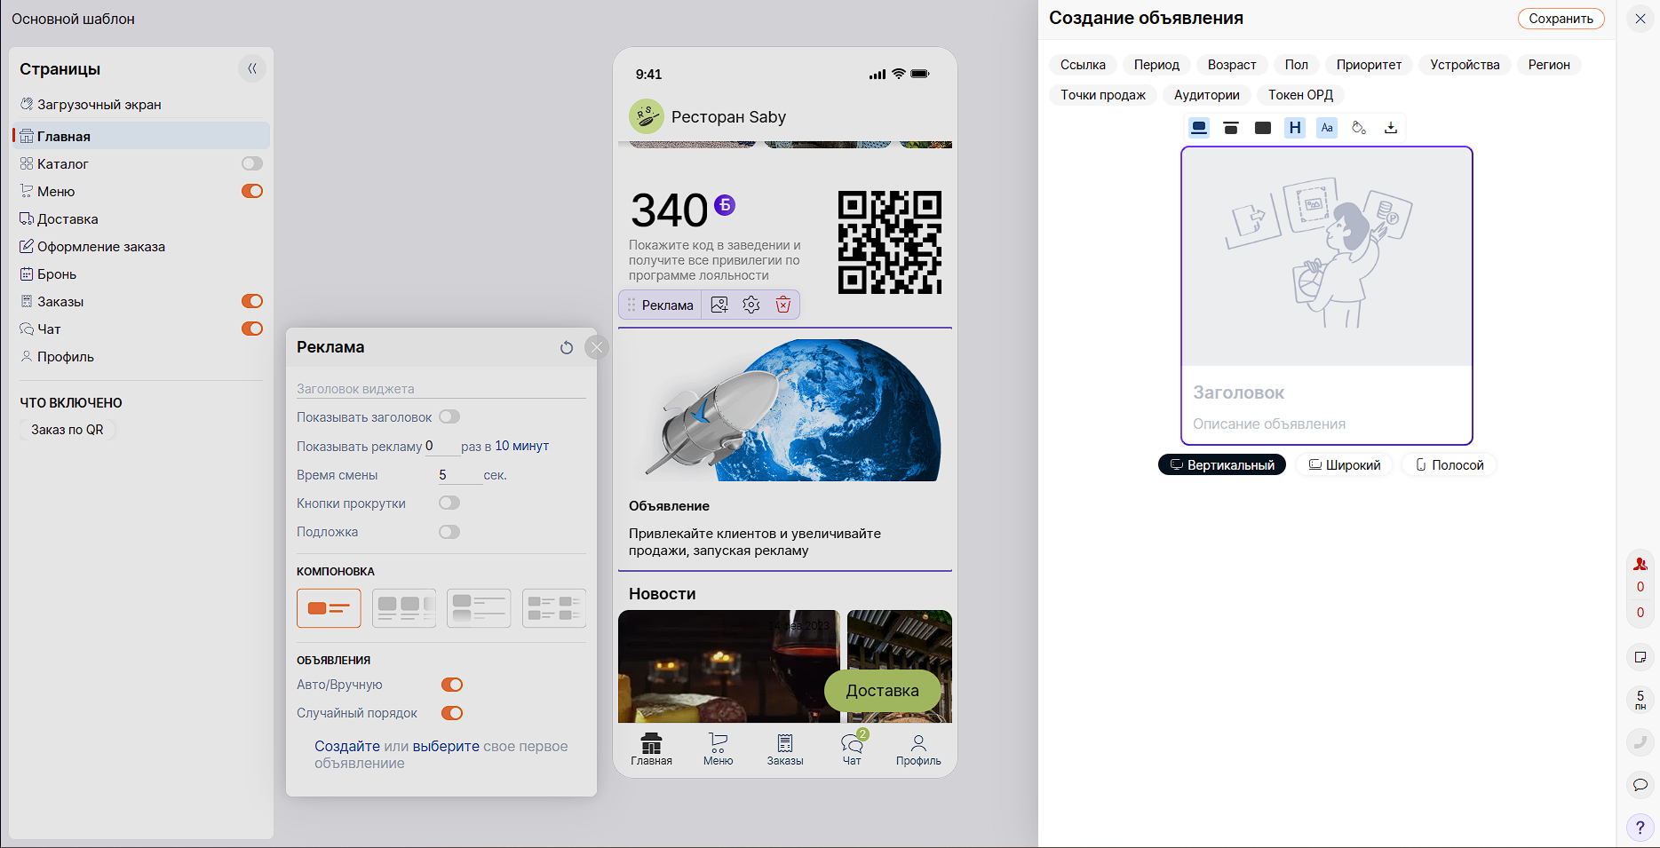Tap the Чат icon in the phone's bottom navigation
This screenshot has width=1660, height=848.
853,749
